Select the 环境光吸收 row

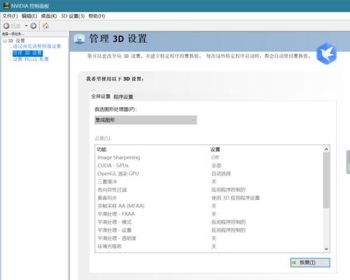coord(209,246)
